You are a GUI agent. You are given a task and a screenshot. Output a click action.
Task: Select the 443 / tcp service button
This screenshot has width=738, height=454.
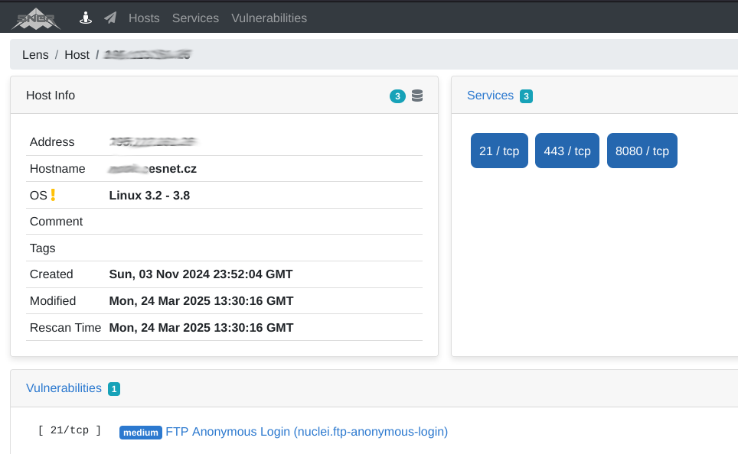567,151
